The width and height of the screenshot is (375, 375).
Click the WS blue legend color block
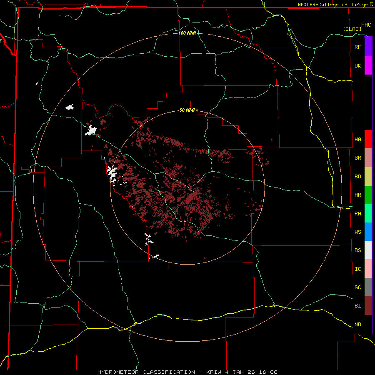point(368,232)
